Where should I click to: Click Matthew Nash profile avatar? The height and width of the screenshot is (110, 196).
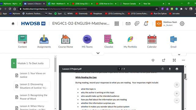point(159,24)
